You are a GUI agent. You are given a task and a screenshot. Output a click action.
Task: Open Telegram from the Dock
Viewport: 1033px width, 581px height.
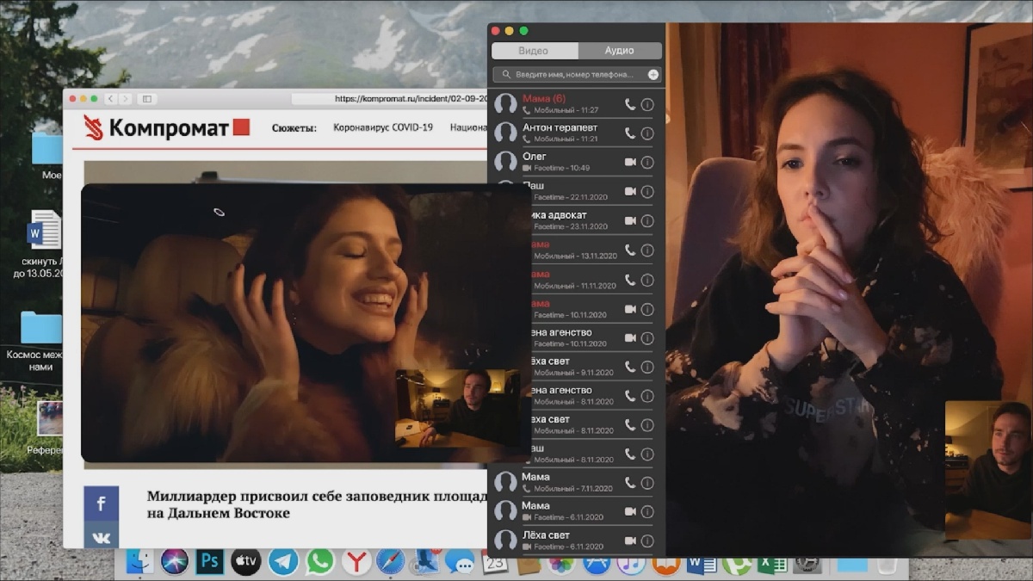click(x=283, y=562)
